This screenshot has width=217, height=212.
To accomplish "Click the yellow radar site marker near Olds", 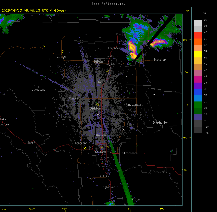I will 98,105.
